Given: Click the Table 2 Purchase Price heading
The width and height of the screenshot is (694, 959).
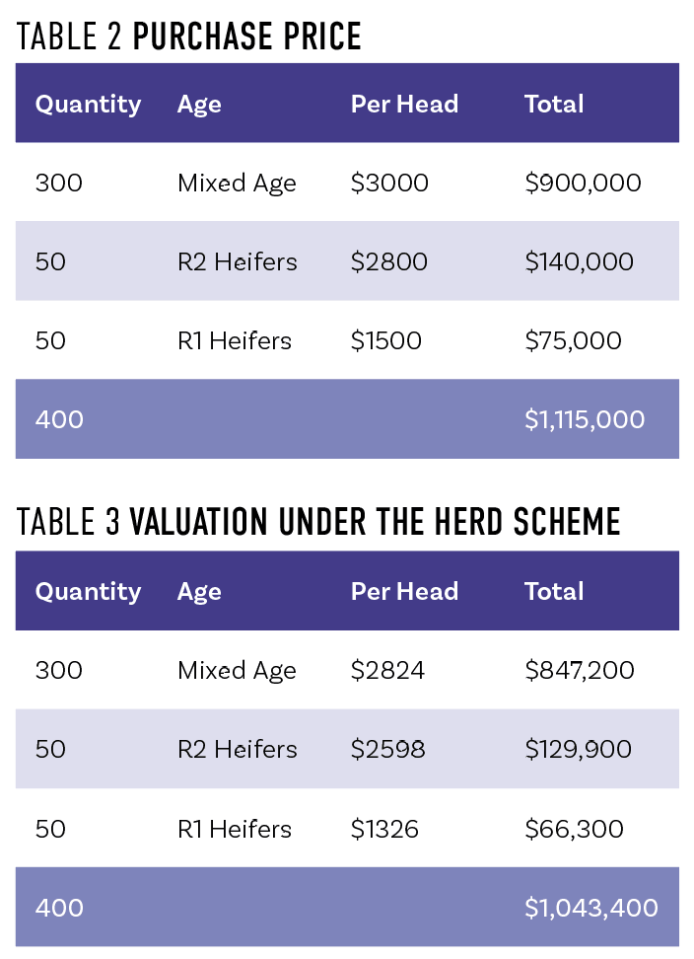Looking at the screenshot, I should [x=188, y=37].
